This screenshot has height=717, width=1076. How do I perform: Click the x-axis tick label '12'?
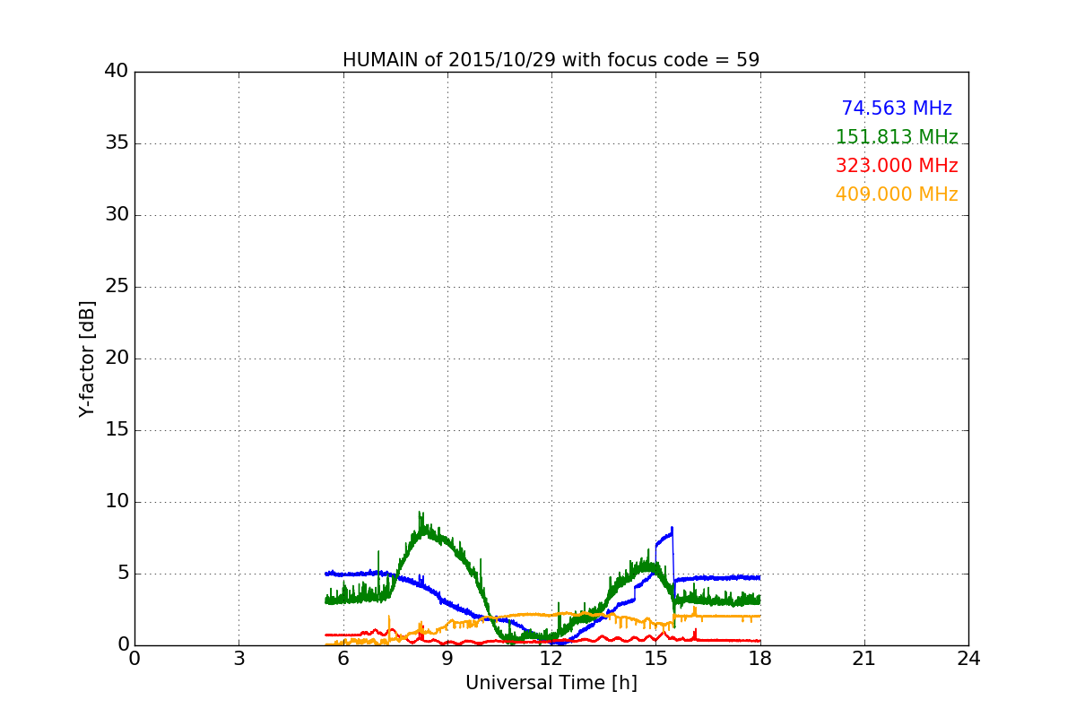(x=551, y=659)
